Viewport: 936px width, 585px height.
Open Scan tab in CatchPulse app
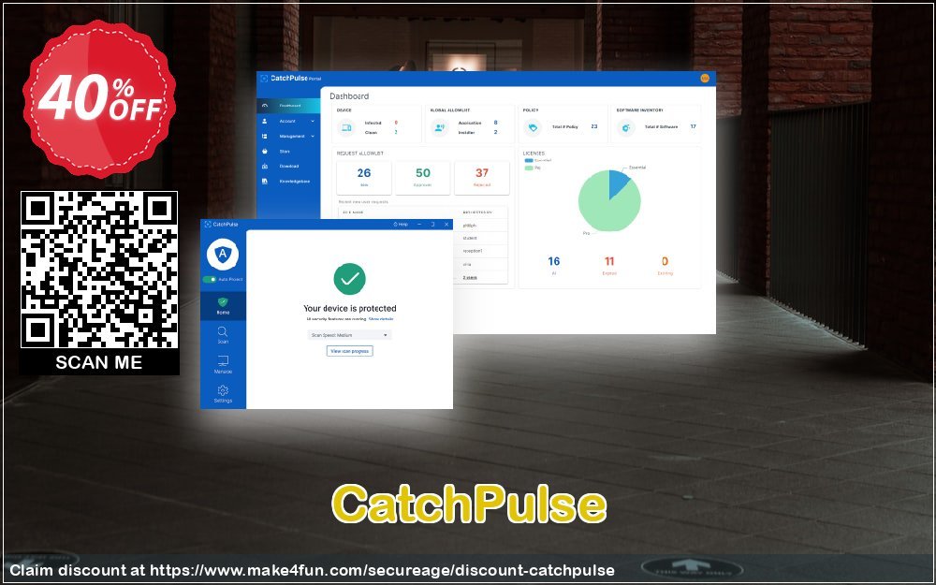tap(223, 335)
